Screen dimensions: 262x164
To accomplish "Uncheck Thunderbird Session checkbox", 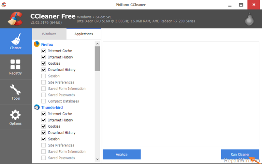I will click(43, 139).
